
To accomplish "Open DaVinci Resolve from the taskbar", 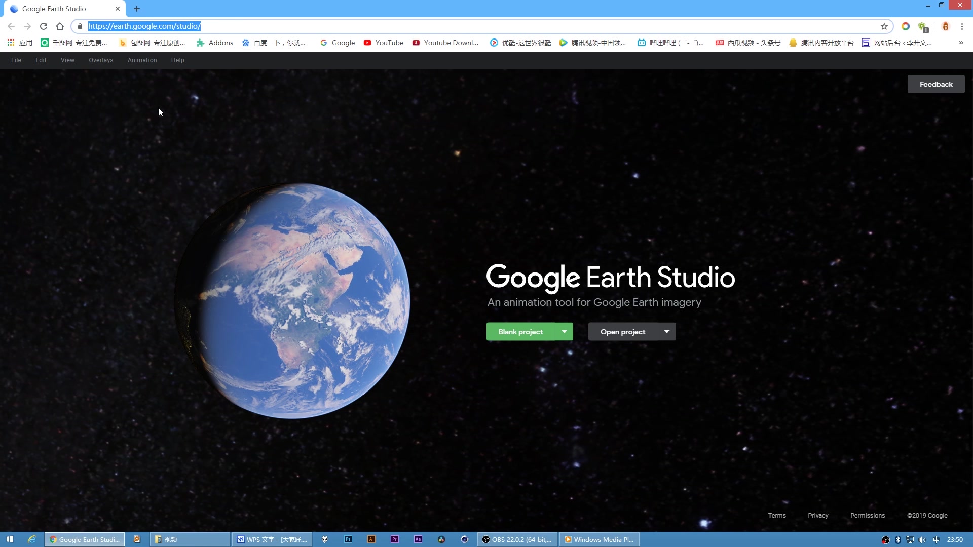I will click(441, 539).
